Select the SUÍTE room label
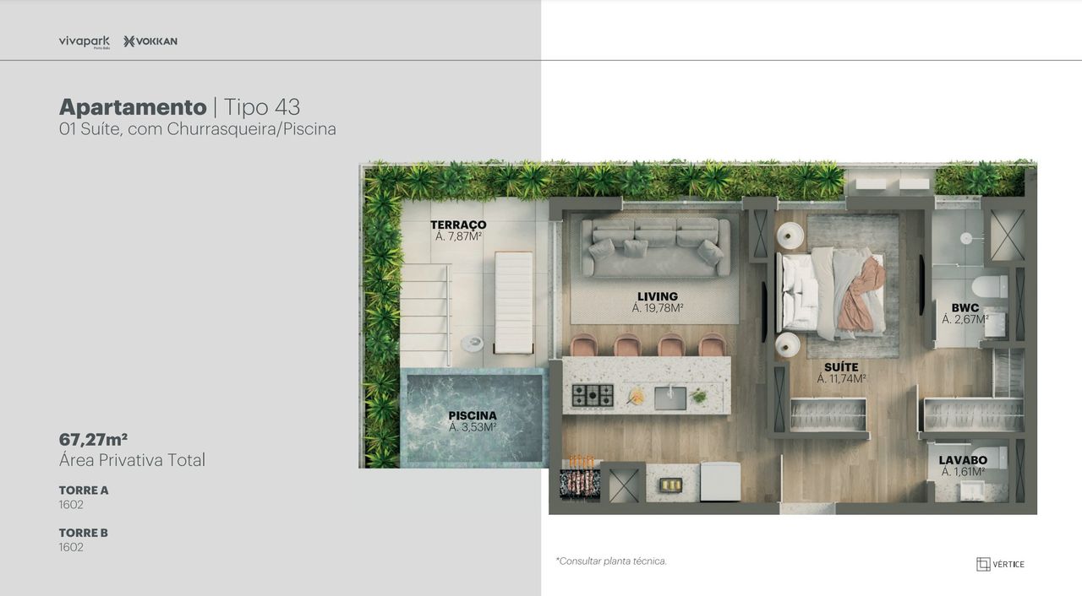Screen dimensions: 1082x596 coord(841,367)
